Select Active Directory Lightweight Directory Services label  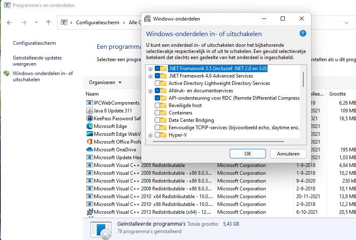219,83
